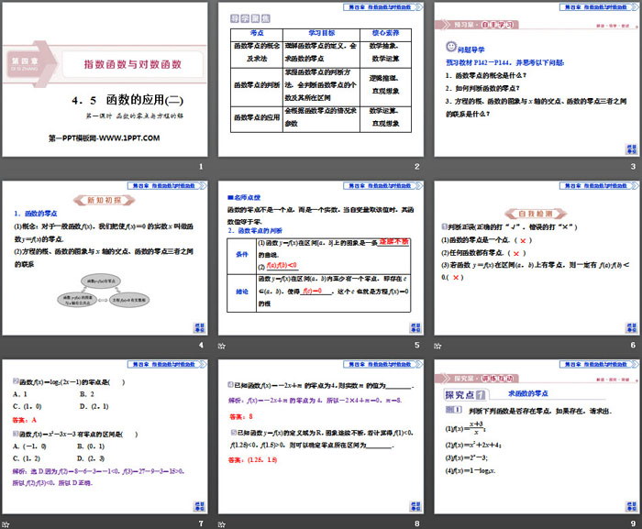
Task: Click the slide number 9 label
Action: pyautogui.click(x=633, y=523)
